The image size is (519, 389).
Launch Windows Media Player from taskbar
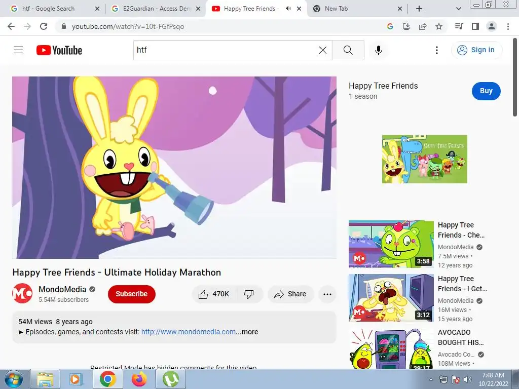click(77, 379)
